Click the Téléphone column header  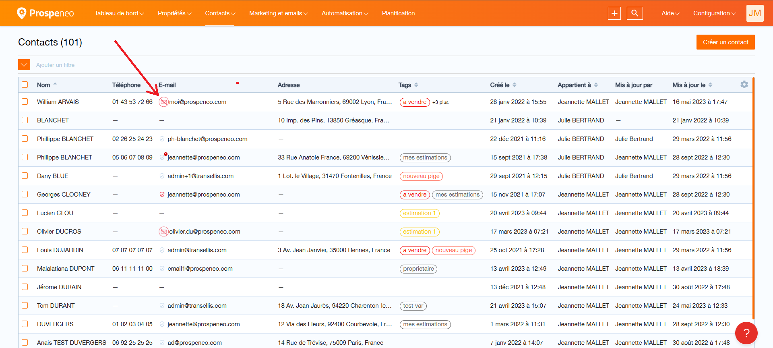click(126, 85)
